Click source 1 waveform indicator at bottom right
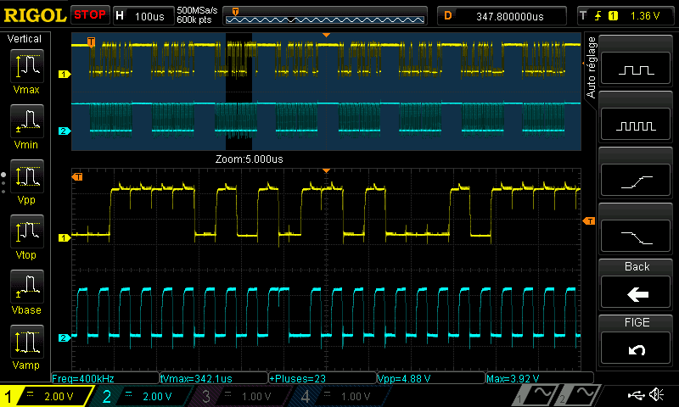The image size is (679, 407). pyautogui.click(x=534, y=395)
